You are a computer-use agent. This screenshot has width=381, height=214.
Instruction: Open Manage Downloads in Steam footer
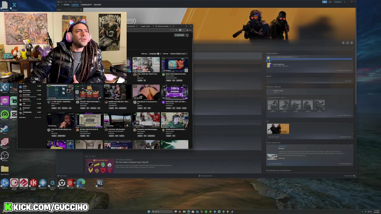tap(206, 176)
